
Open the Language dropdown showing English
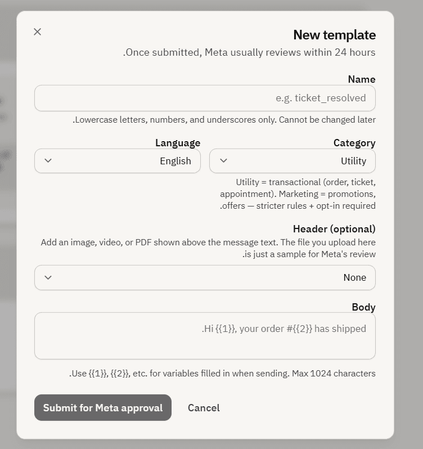[x=118, y=161]
